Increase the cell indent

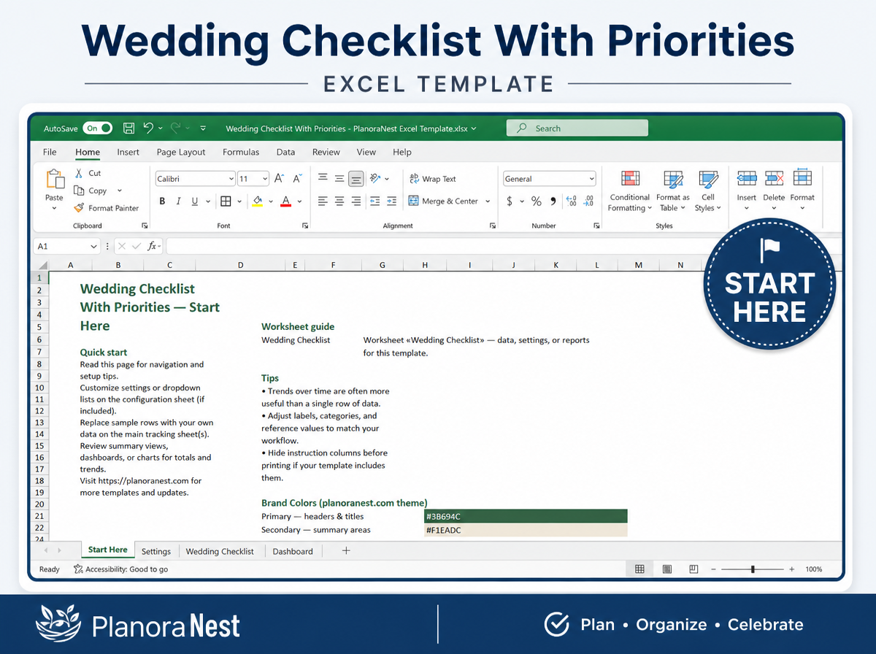point(392,201)
